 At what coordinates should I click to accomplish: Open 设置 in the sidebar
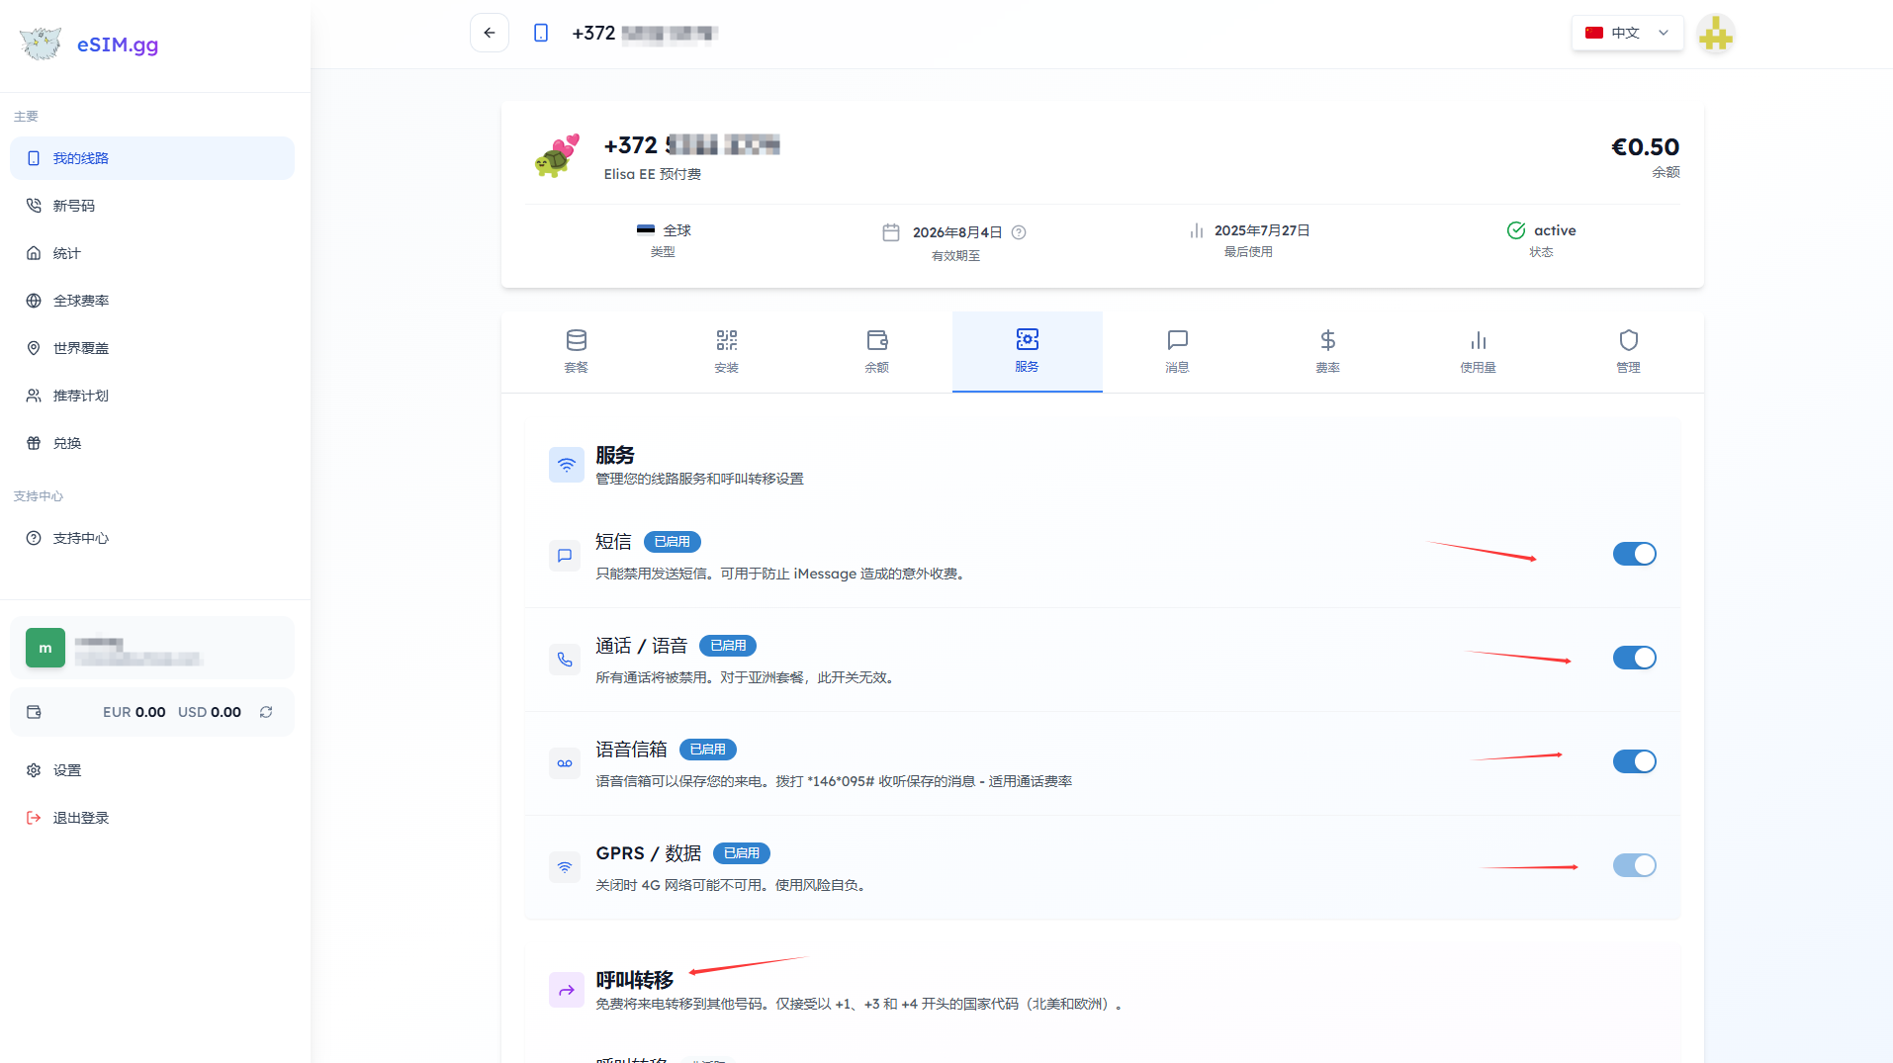[x=67, y=770]
